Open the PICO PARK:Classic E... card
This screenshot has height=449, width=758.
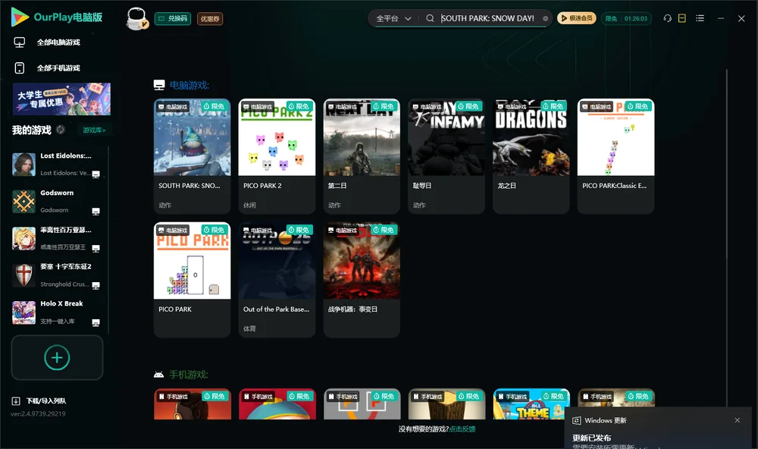(615, 156)
